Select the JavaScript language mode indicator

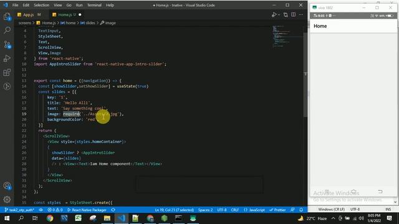pos(254,210)
